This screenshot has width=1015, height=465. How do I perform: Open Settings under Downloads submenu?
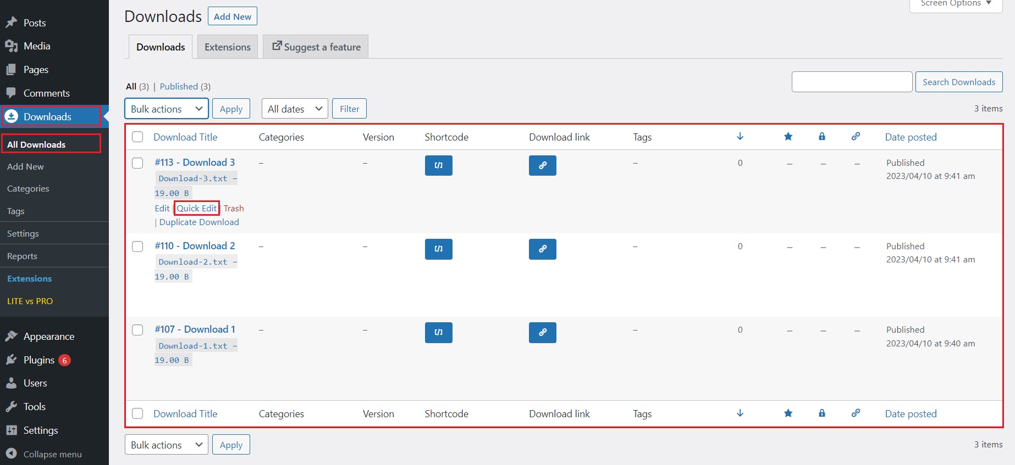[23, 234]
